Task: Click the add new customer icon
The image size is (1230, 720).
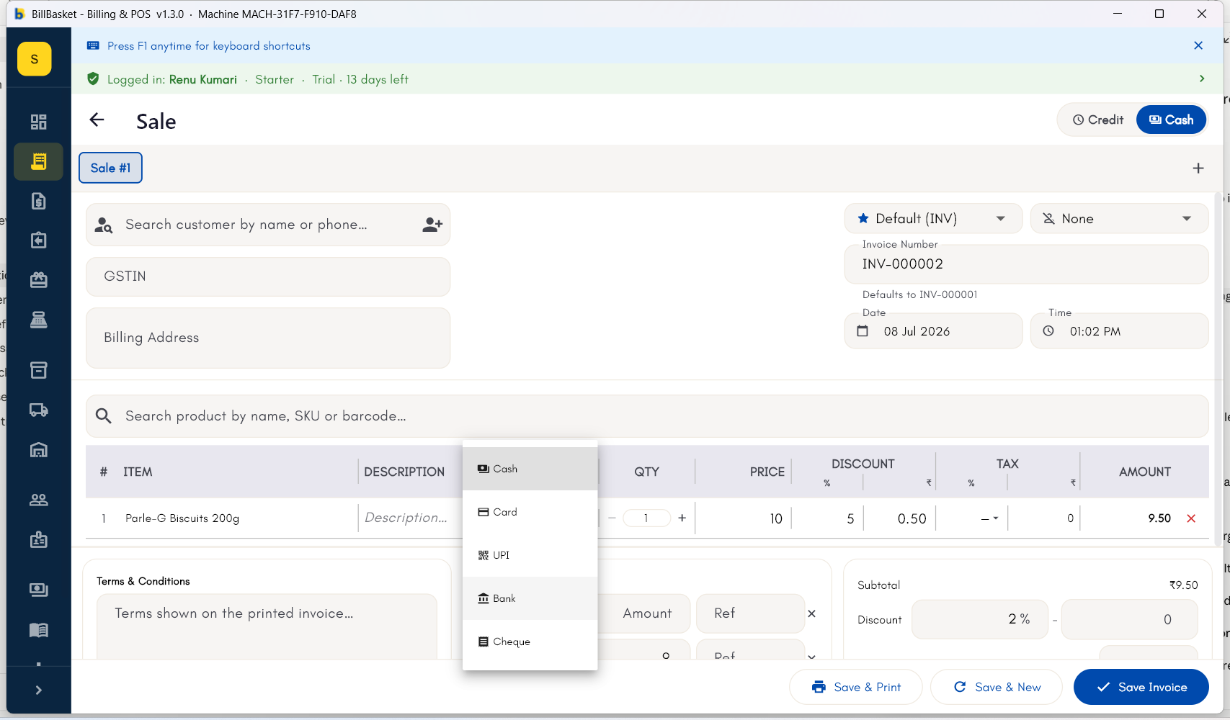Action: click(x=432, y=225)
